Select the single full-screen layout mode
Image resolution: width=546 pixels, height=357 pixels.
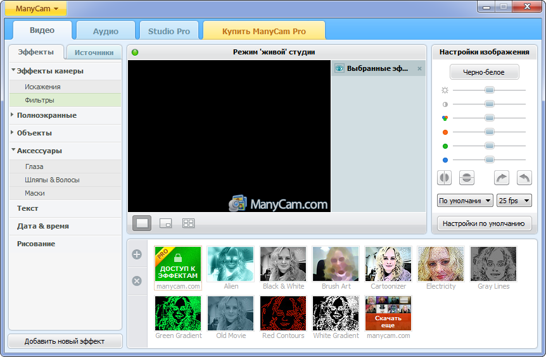point(143,223)
